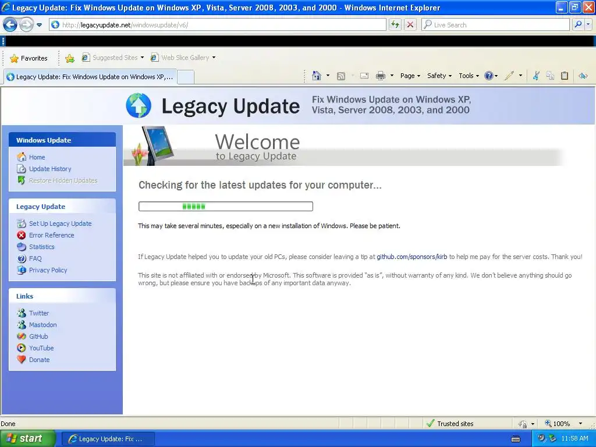The image size is (596, 447).
Task: Click the Forward navigation button
Action: pyautogui.click(x=26, y=25)
